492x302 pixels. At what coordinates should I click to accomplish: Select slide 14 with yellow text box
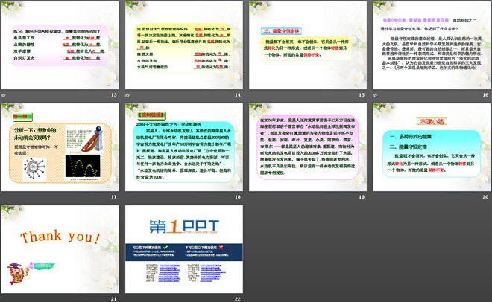pyautogui.click(x=184, y=45)
